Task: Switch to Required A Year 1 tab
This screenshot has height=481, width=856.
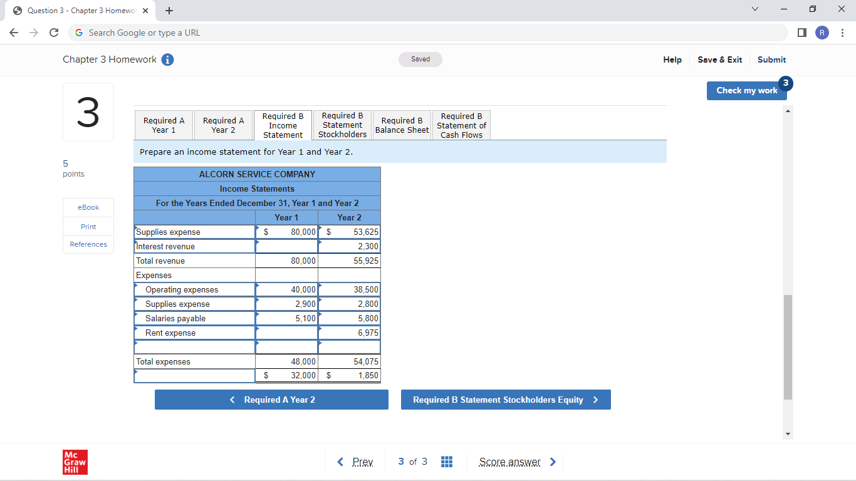Action: pyautogui.click(x=164, y=125)
